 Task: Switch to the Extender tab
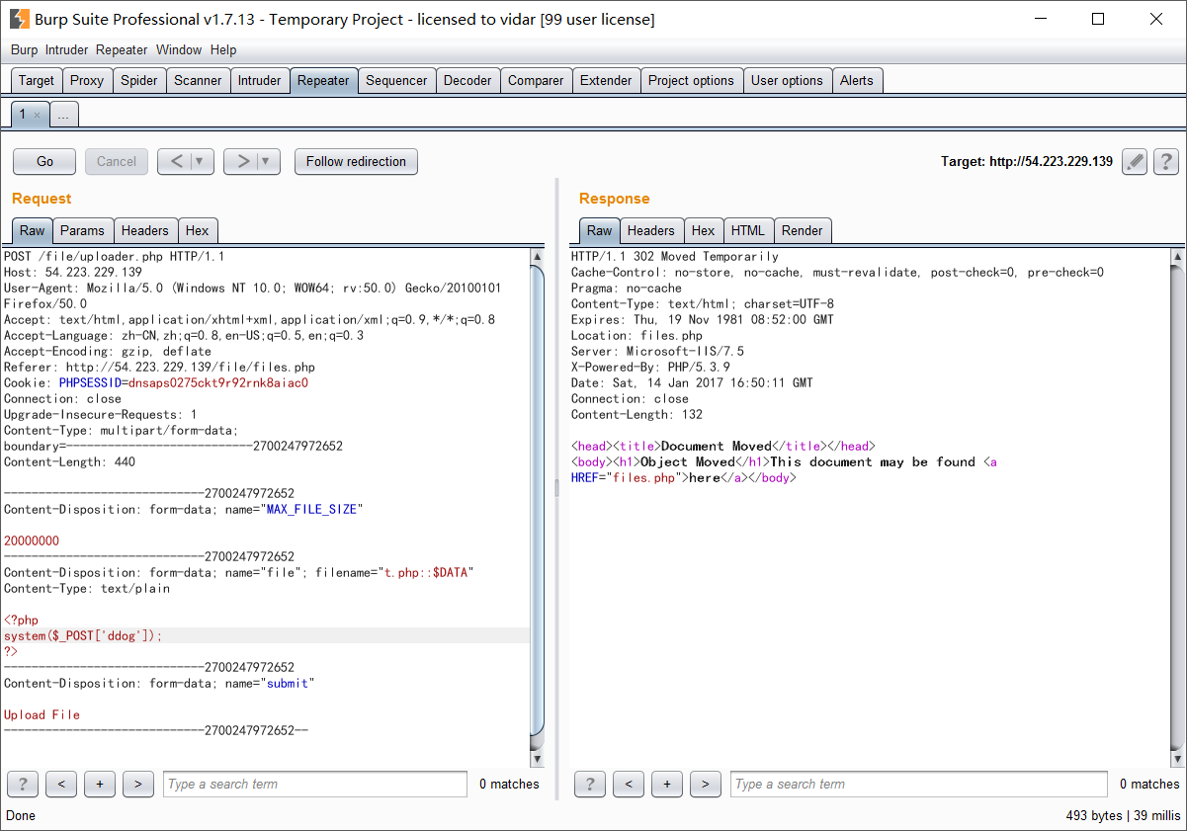606,80
